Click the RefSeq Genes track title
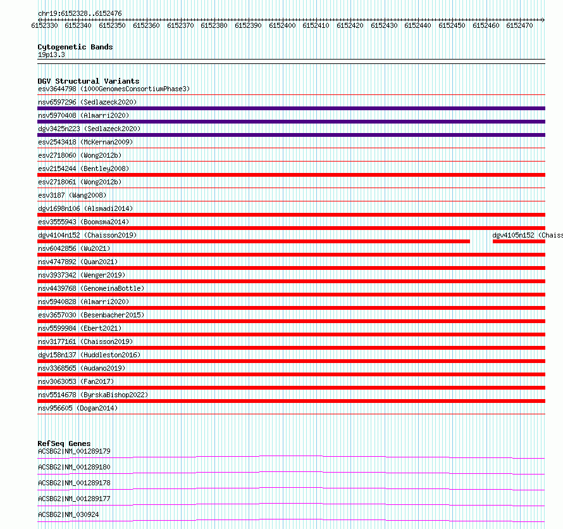563x529 pixels. click(64, 443)
